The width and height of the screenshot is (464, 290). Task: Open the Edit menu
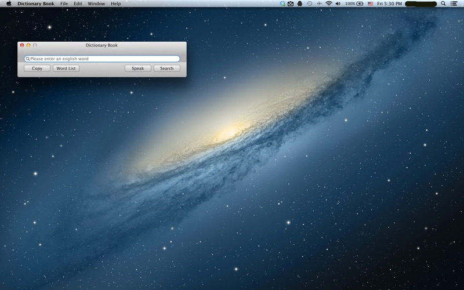click(x=78, y=3)
